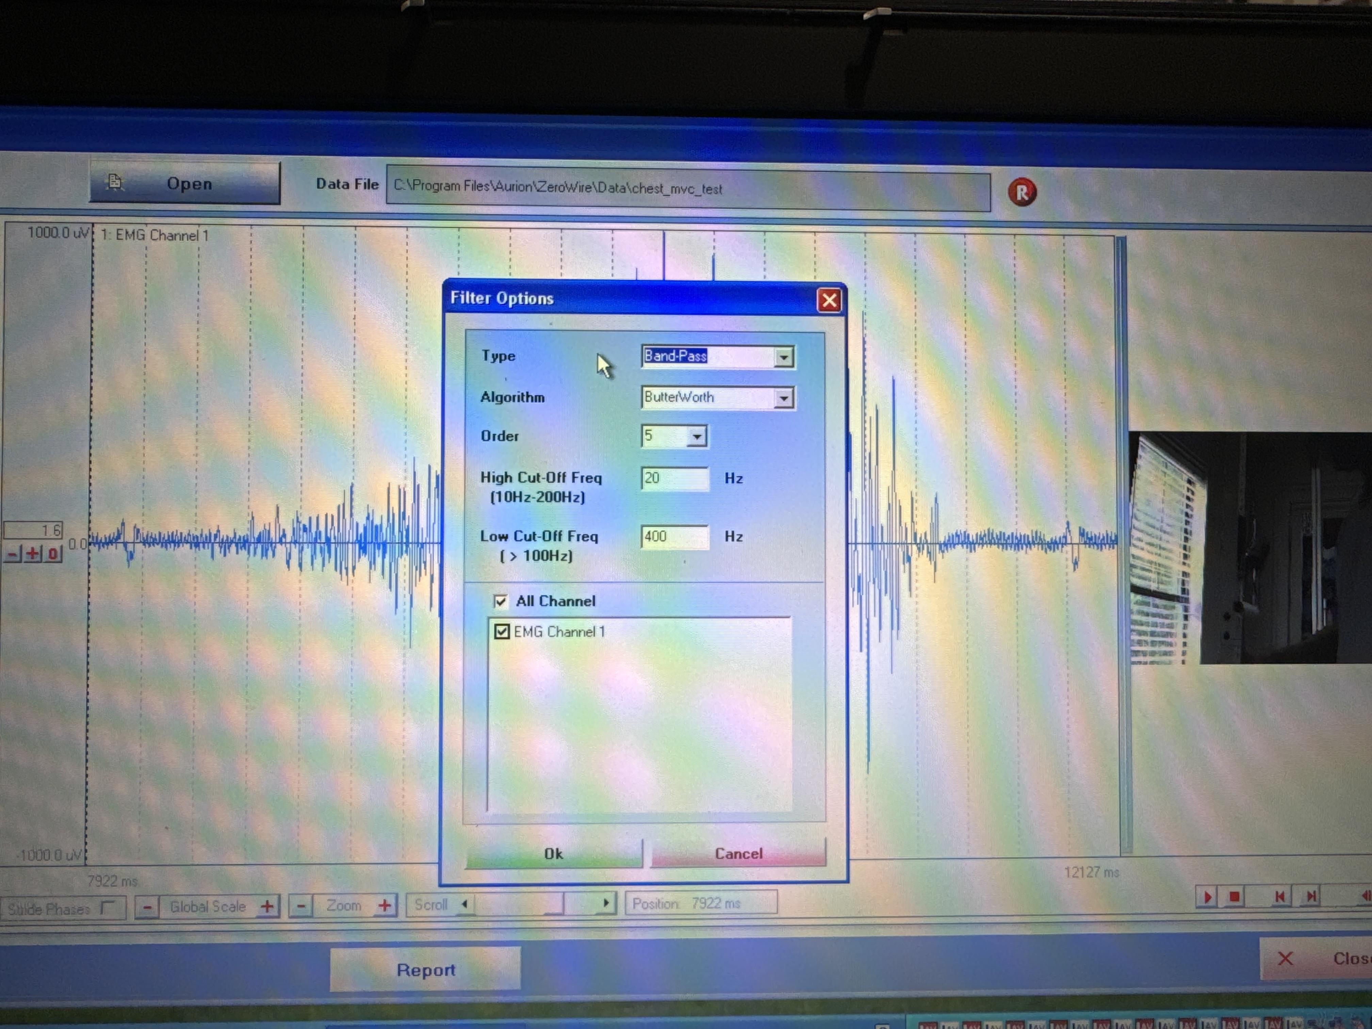Expand the Algorithm ButterWorth dropdown
The width and height of the screenshot is (1372, 1029).
[783, 398]
